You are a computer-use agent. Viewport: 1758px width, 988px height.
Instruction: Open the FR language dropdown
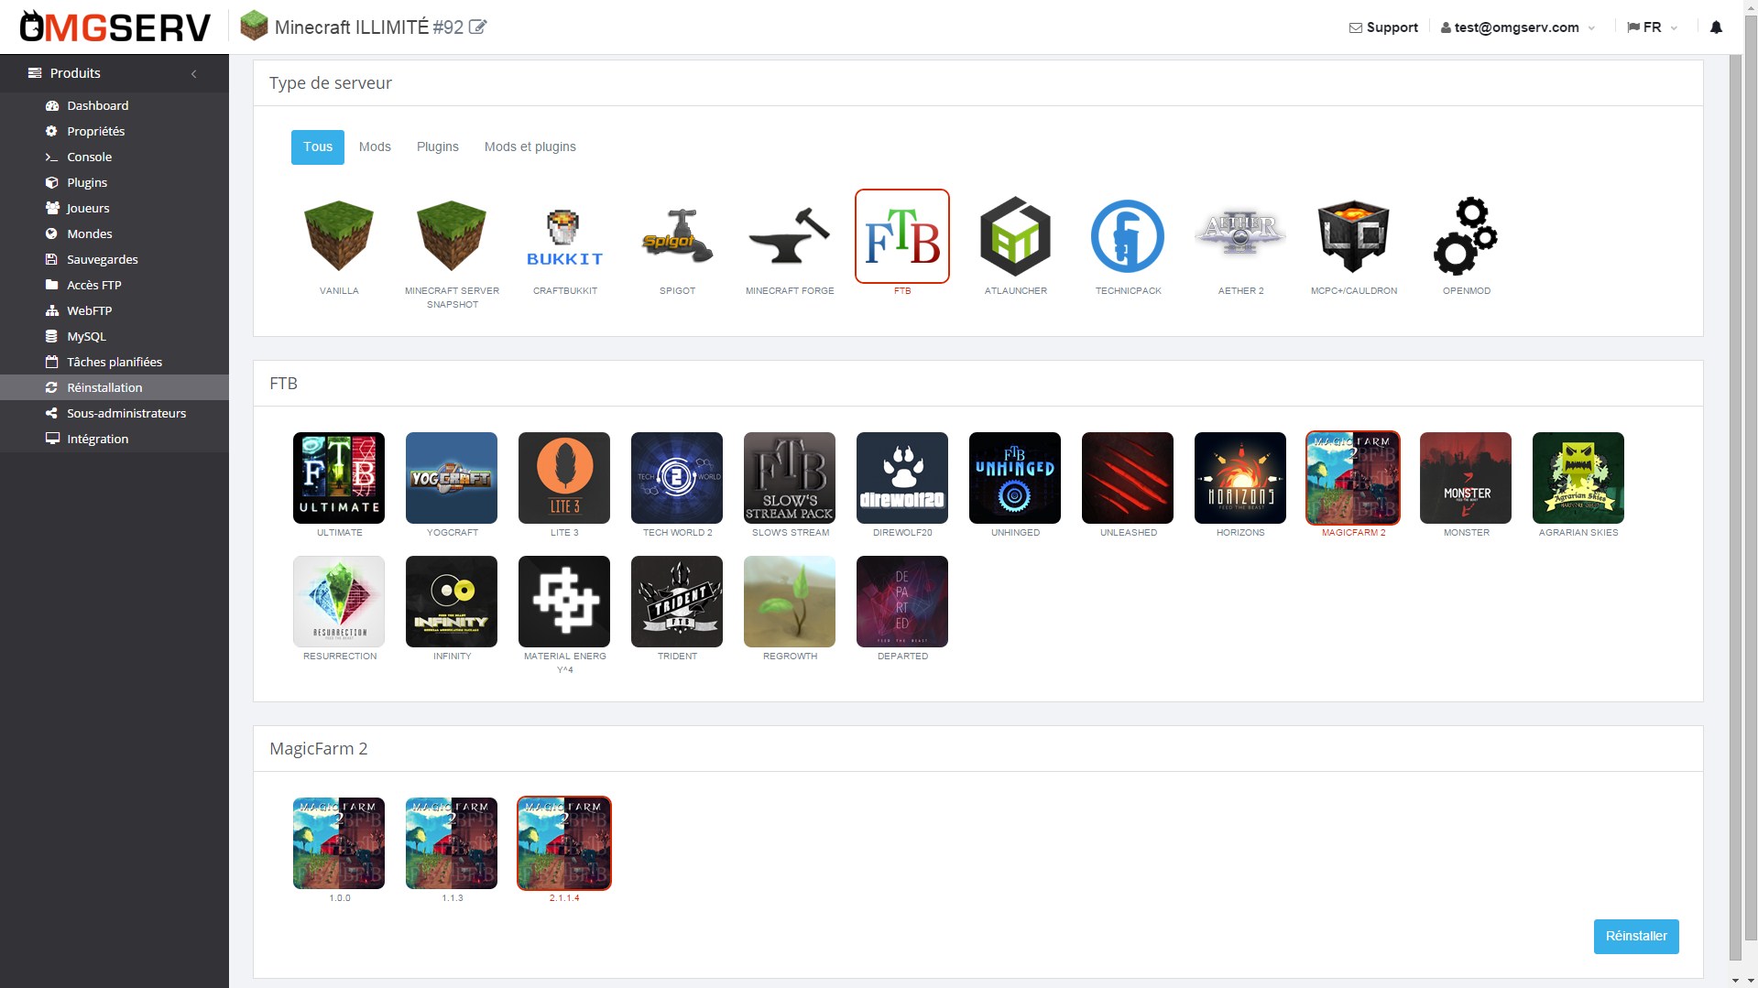1652,27
